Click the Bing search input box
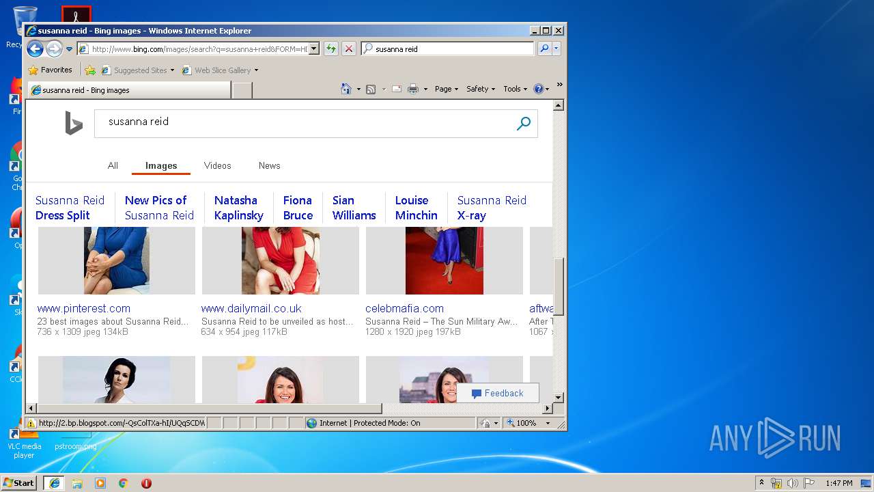 pyautogui.click(x=305, y=124)
